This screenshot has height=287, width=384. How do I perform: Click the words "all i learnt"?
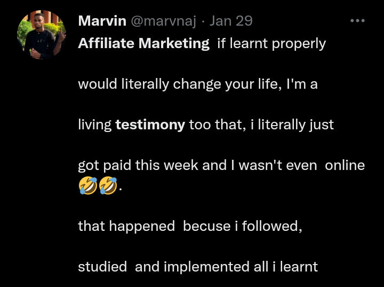click(x=285, y=266)
